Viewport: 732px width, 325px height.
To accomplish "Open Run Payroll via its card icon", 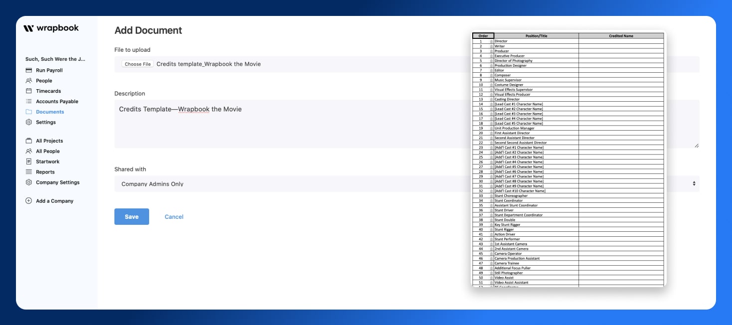I will tap(28, 70).
